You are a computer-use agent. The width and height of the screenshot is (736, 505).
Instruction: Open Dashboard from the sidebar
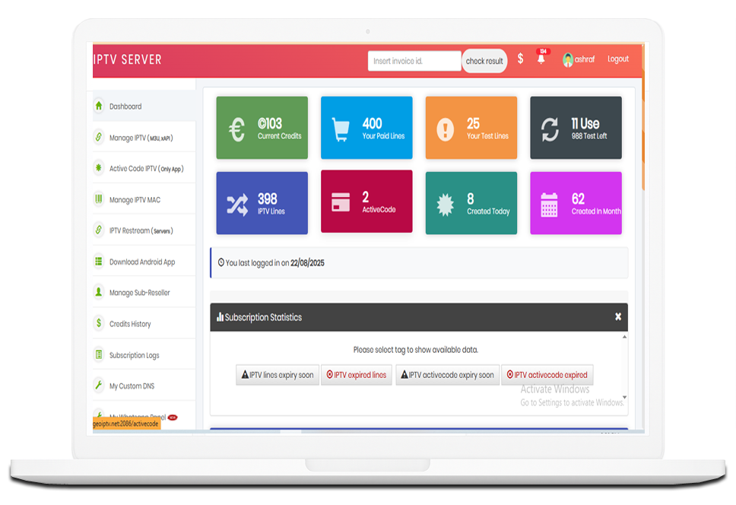125,106
